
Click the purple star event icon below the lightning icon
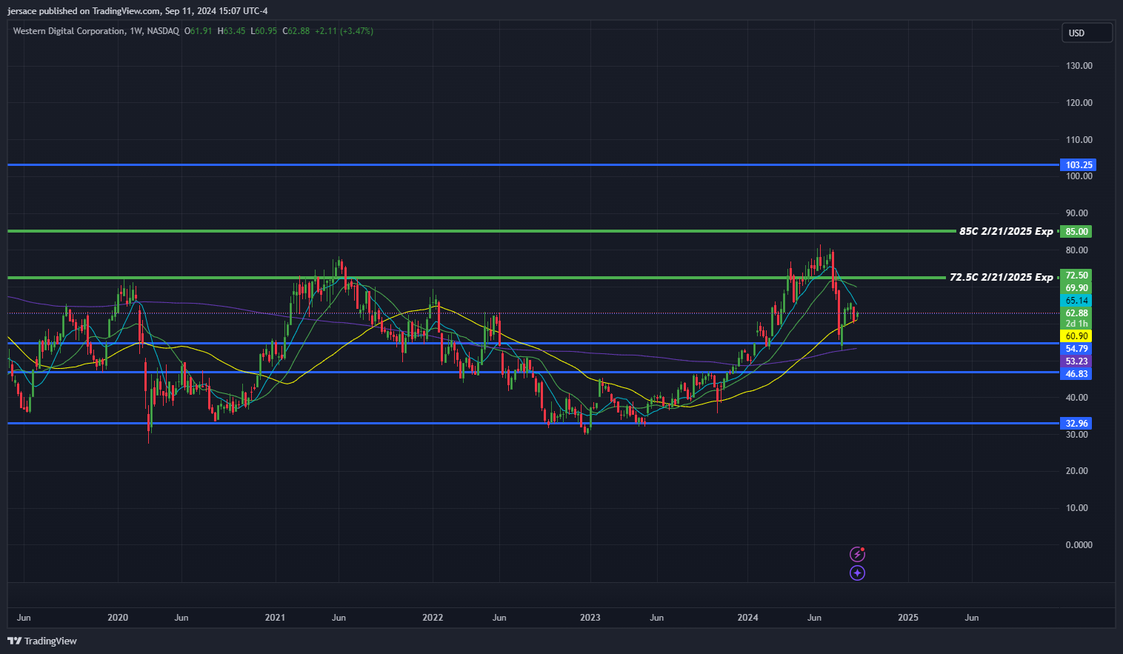(x=857, y=573)
